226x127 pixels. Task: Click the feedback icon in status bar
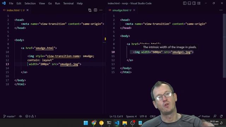click(x=215, y=116)
